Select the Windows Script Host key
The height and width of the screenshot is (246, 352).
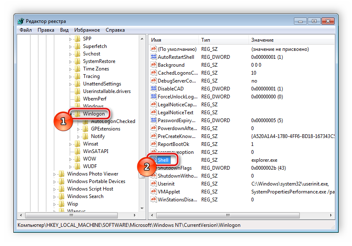90,189
